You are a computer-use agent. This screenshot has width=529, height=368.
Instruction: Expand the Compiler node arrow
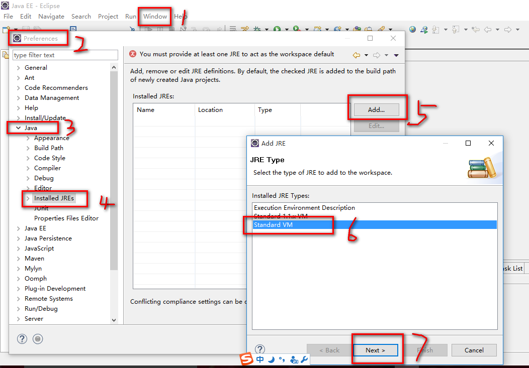tap(28, 168)
